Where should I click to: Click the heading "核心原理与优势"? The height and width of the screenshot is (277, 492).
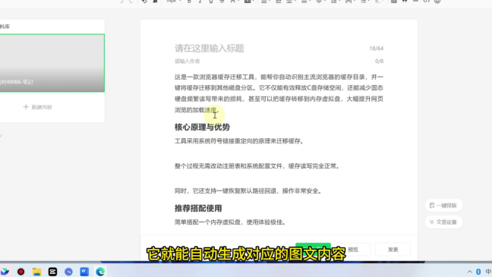[202, 127]
